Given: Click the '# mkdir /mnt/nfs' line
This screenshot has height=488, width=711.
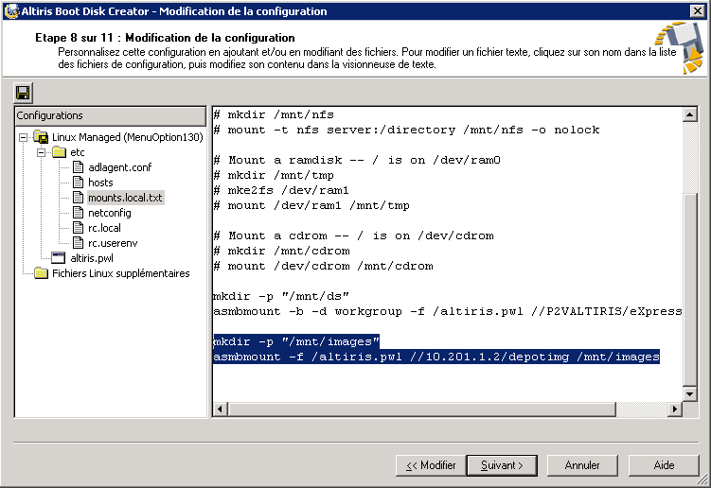Looking at the screenshot, I should pos(274,114).
